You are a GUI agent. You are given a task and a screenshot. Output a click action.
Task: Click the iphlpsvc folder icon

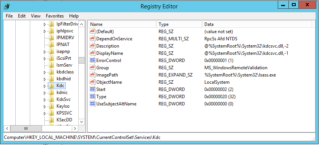[x=52, y=31]
